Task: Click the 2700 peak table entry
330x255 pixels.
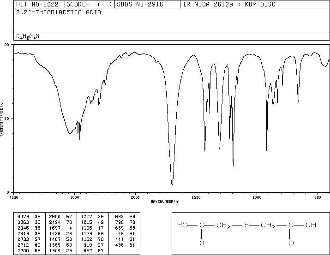Action: click(23, 250)
